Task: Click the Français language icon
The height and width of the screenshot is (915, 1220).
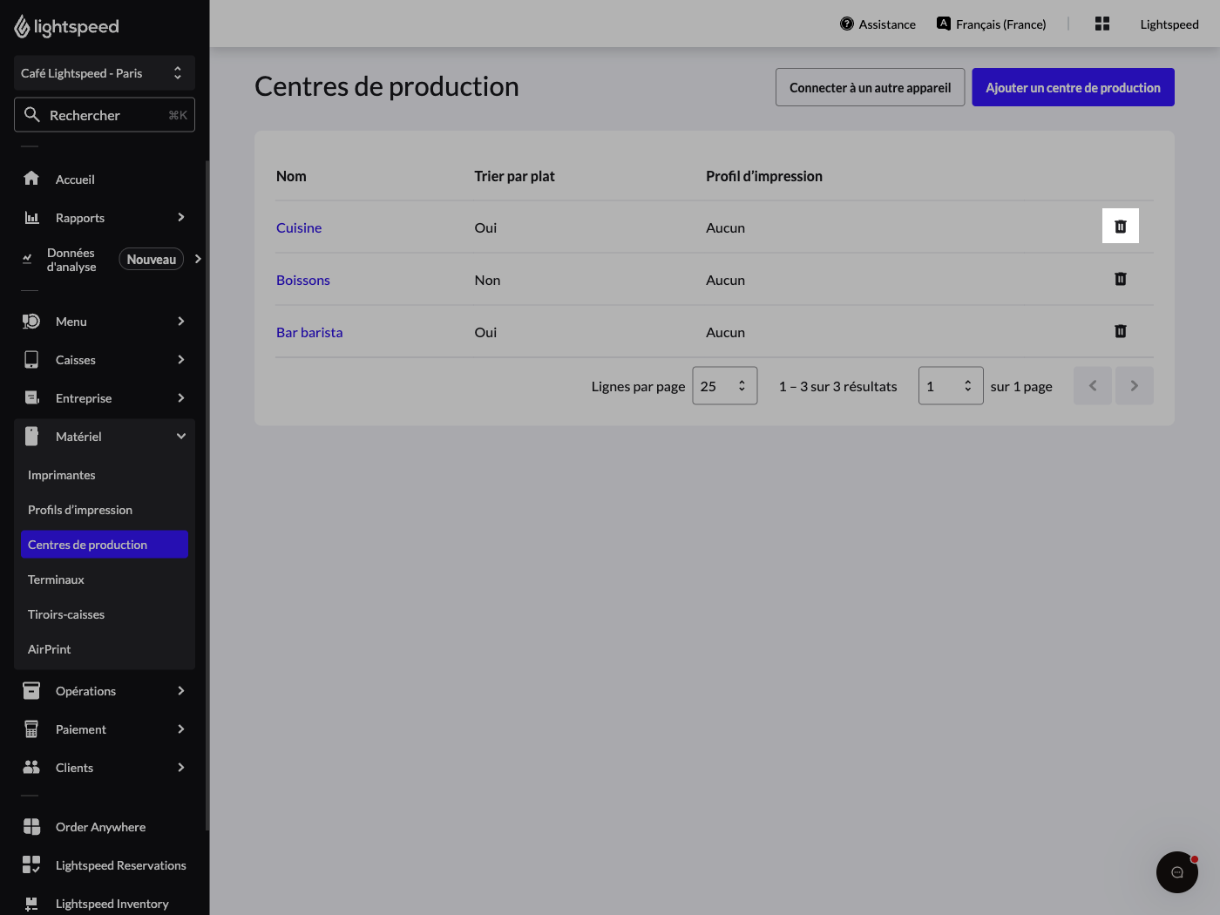Action: (944, 24)
